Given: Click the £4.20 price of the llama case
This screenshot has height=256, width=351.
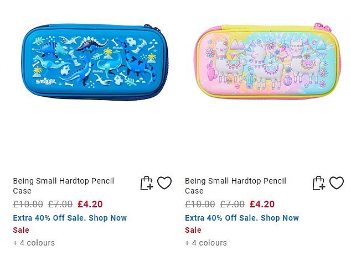Looking at the screenshot, I should point(262,205).
